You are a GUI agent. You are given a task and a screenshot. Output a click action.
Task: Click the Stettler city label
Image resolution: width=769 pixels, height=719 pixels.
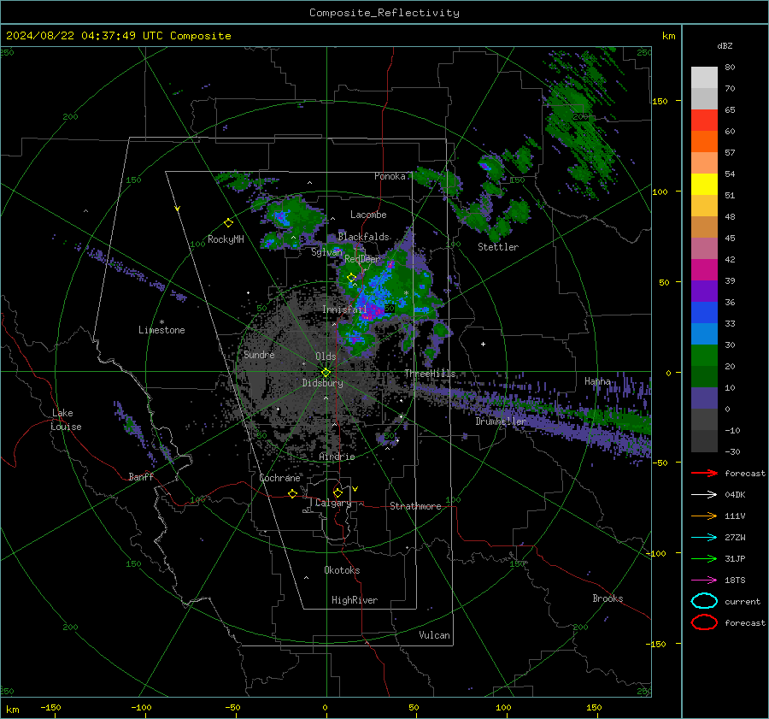click(498, 247)
